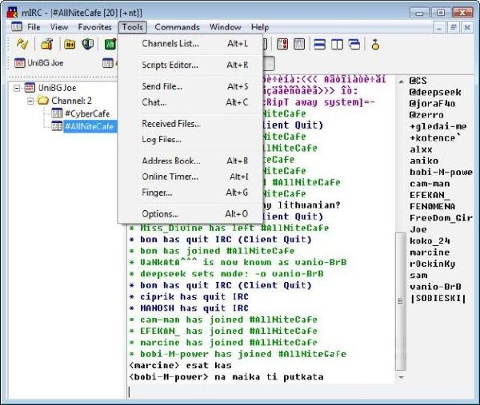
Task: Select Finger... menu entry
Action: click(190, 193)
